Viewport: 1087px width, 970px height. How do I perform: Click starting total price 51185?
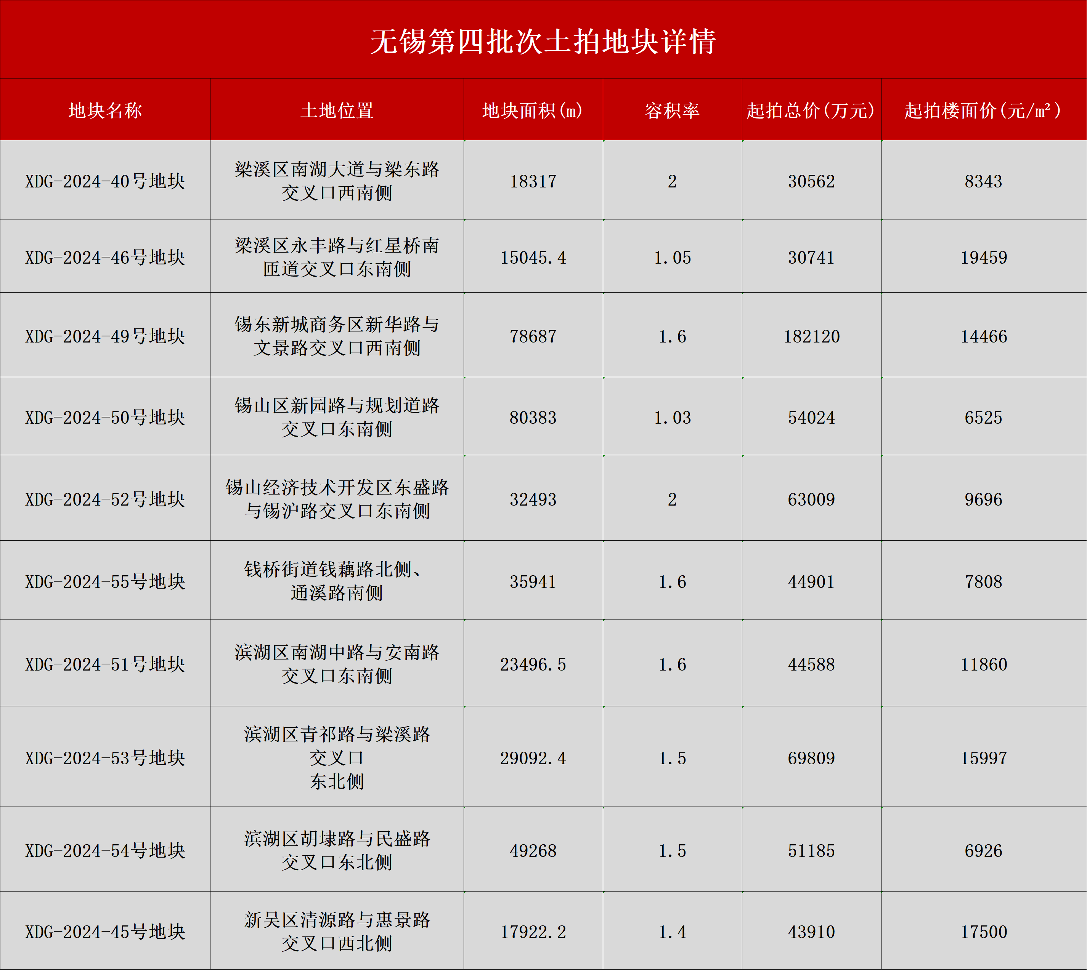[811, 851]
